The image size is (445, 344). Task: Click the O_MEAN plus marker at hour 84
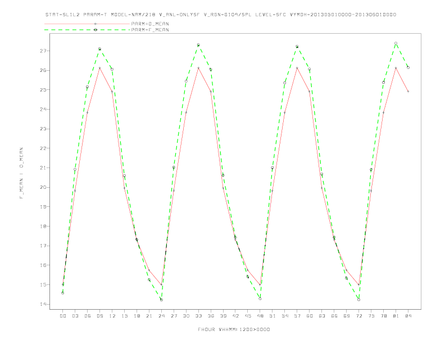[408, 92]
